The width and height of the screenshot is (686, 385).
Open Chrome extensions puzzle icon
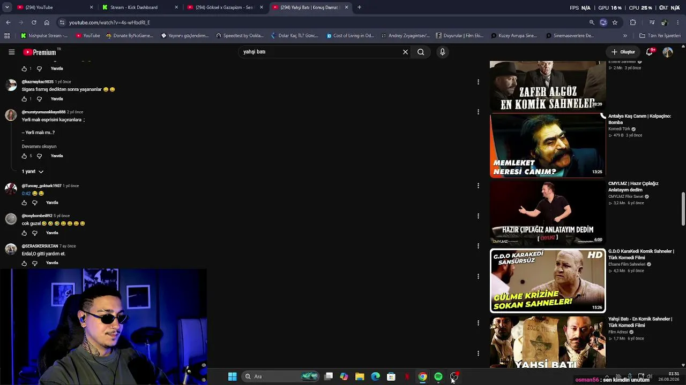tap(633, 22)
